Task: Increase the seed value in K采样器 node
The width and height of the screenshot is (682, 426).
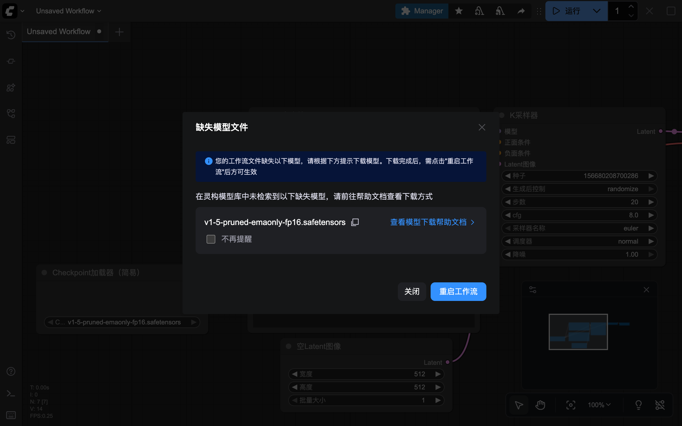Action: tap(651, 176)
